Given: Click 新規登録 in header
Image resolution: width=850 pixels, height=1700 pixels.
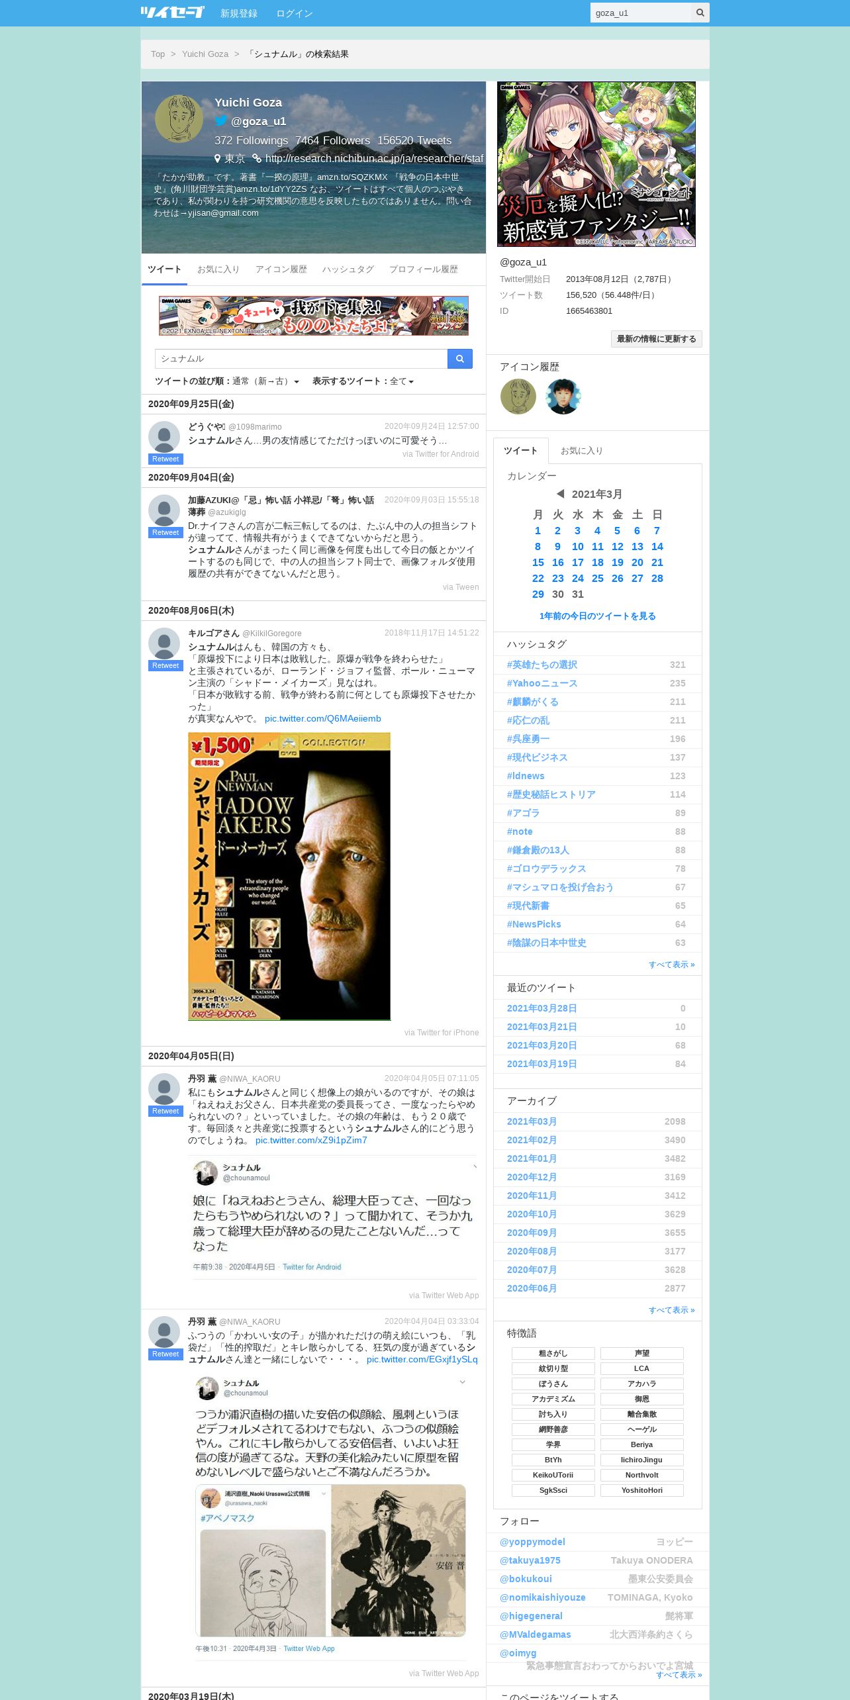Looking at the screenshot, I should point(239,13).
